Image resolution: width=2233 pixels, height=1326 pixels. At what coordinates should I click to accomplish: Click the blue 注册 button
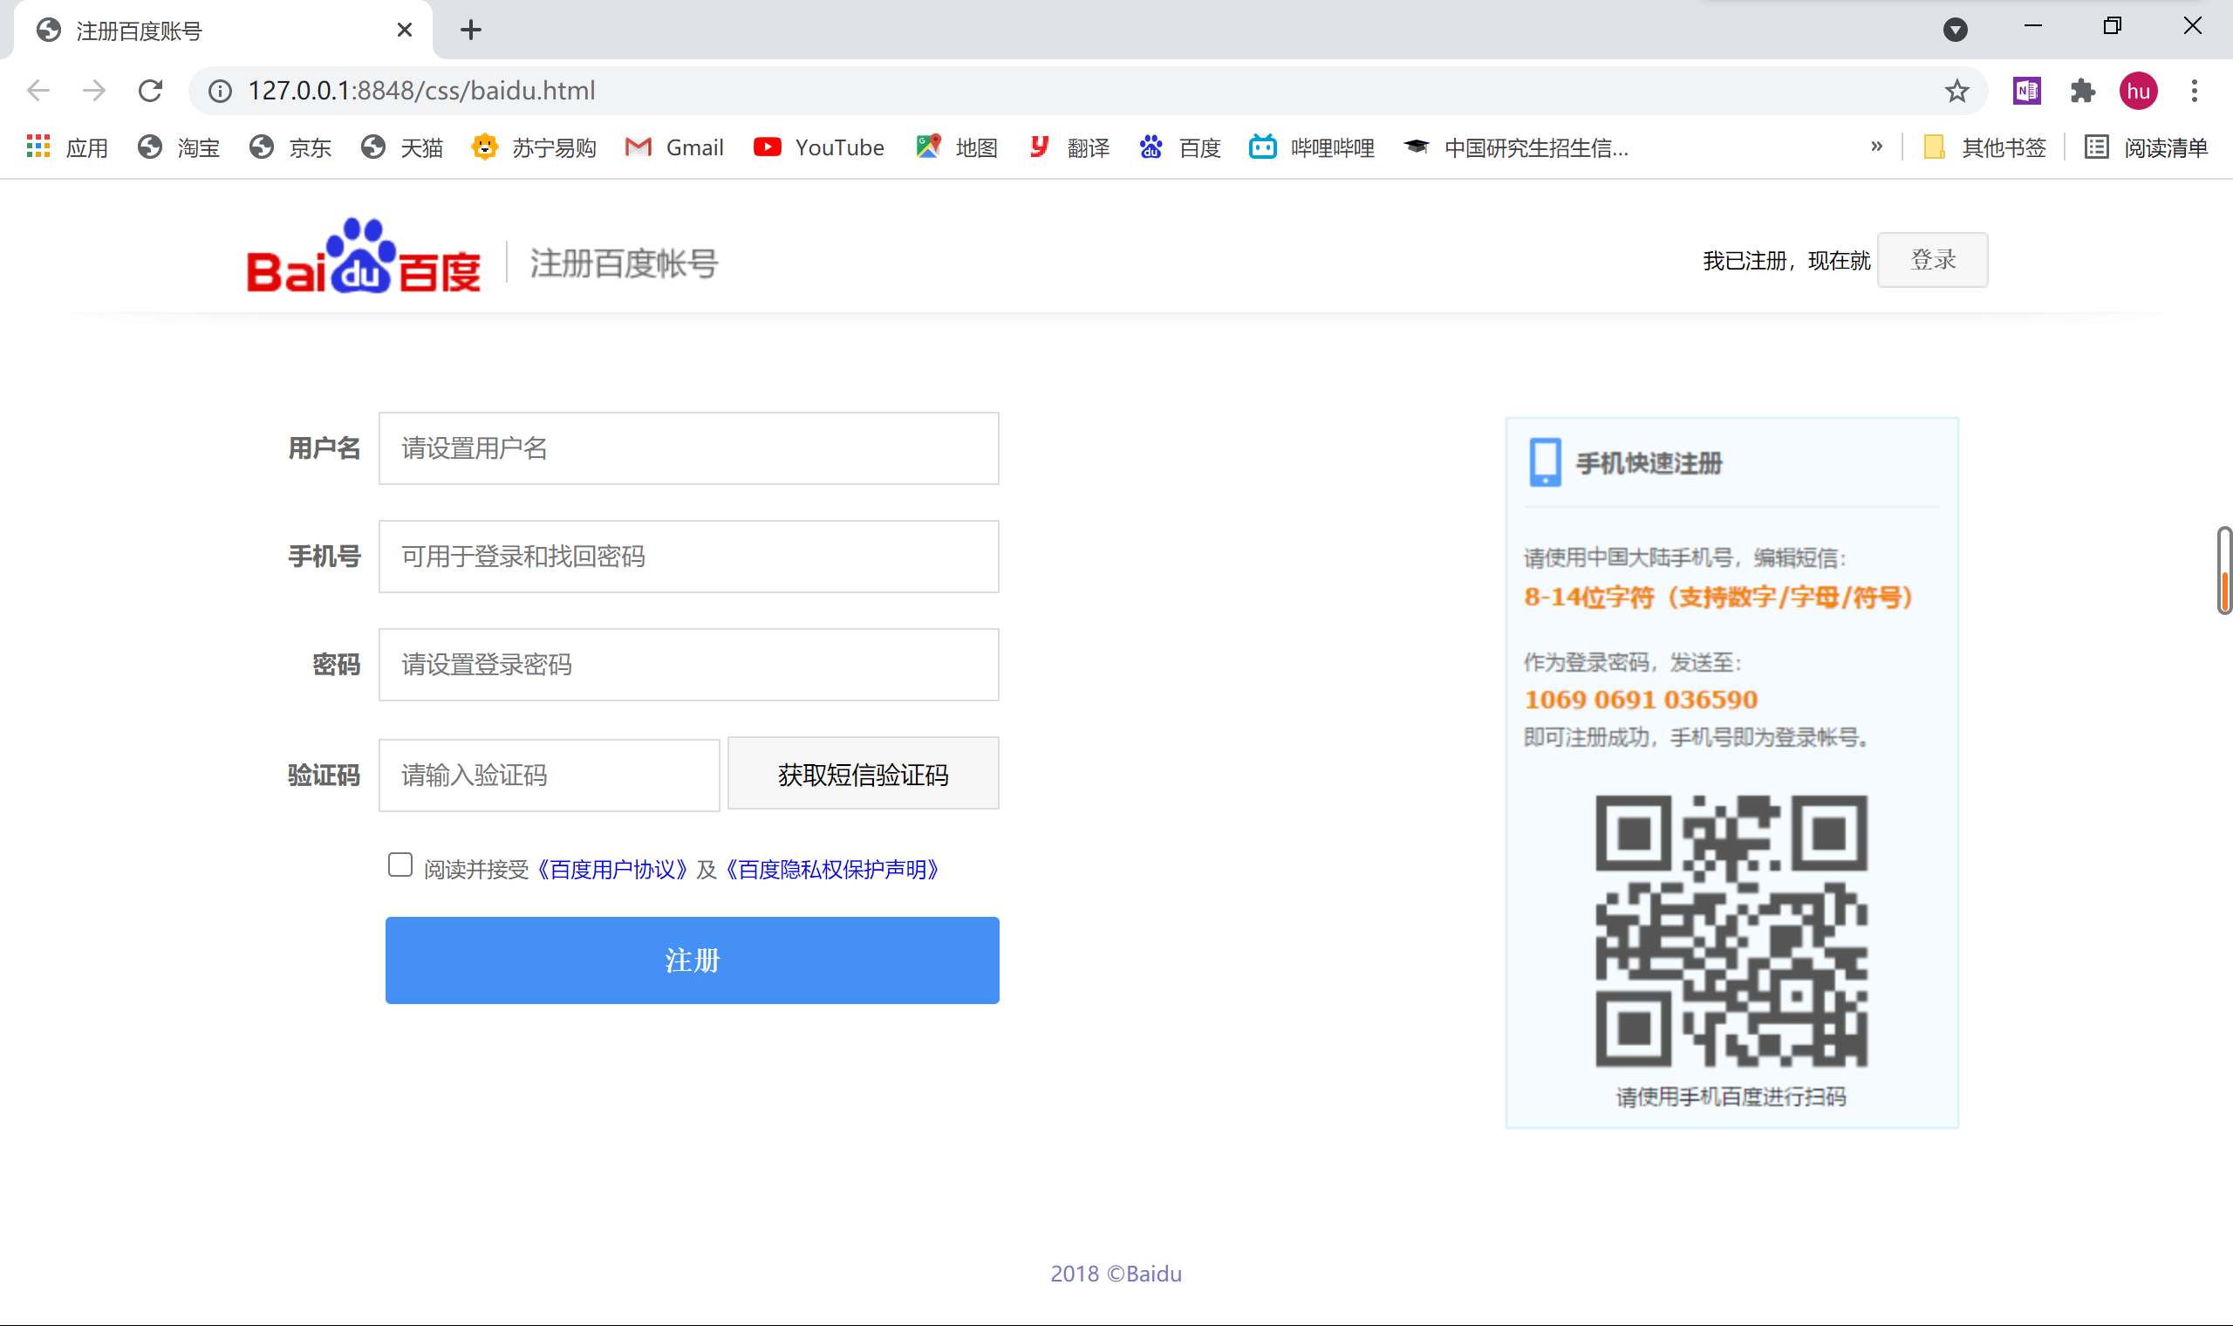pyautogui.click(x=693, y=960)
